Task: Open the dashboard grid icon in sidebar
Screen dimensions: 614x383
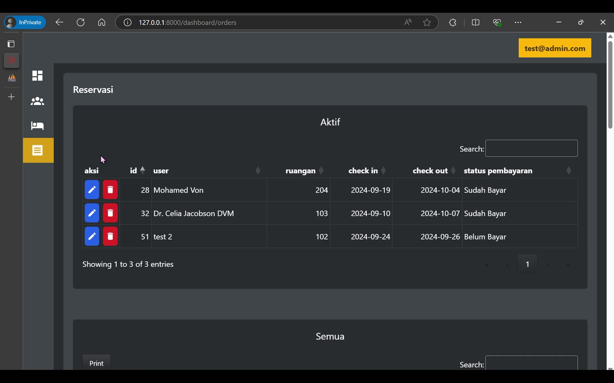Action: coord(37,76)
